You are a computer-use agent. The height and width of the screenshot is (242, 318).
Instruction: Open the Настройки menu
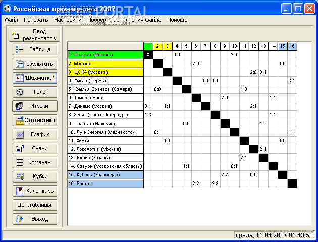tap(68, 20)
